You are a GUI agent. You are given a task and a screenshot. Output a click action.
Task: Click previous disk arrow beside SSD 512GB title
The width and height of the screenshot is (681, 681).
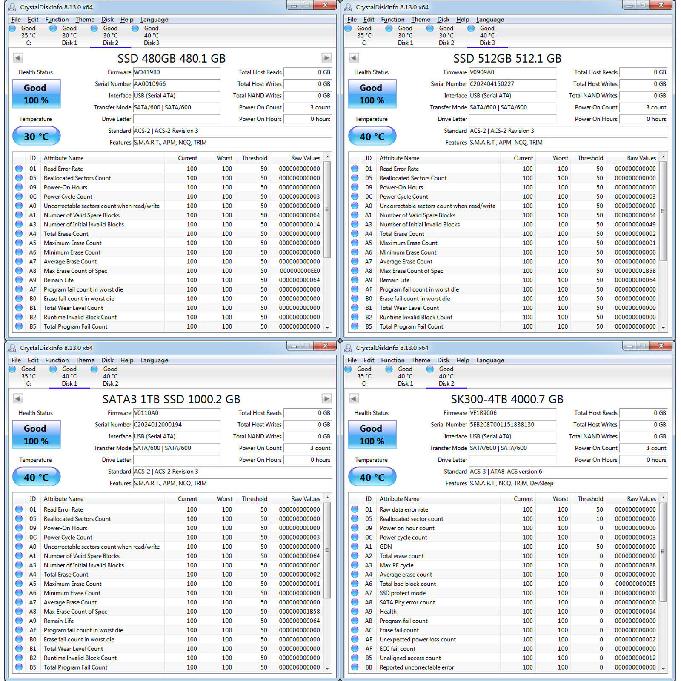[x=354, y=58]
